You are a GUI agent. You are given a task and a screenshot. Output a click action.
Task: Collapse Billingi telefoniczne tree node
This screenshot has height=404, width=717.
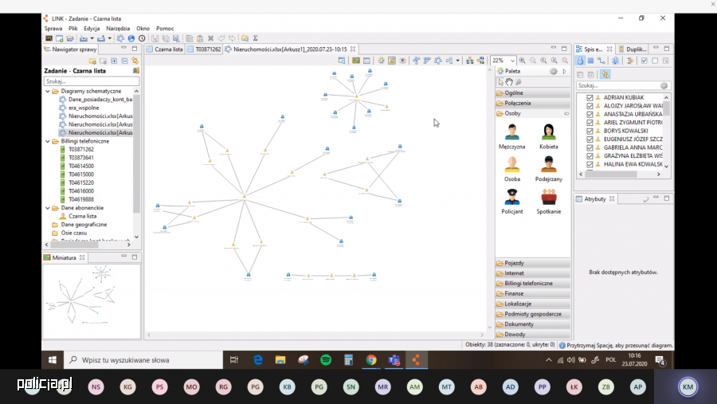click(x=48, y=141)
